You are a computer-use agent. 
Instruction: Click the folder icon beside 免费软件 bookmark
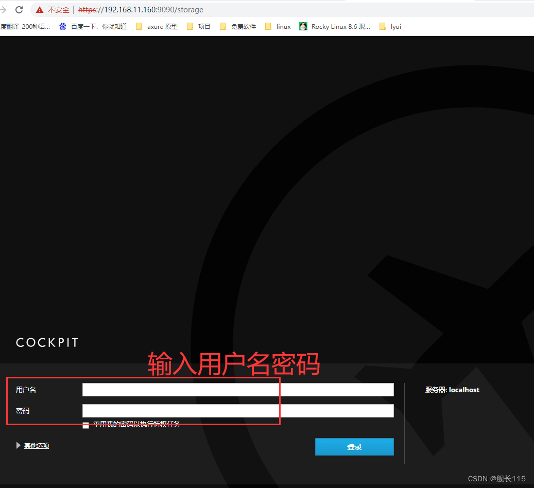[222, 26]
